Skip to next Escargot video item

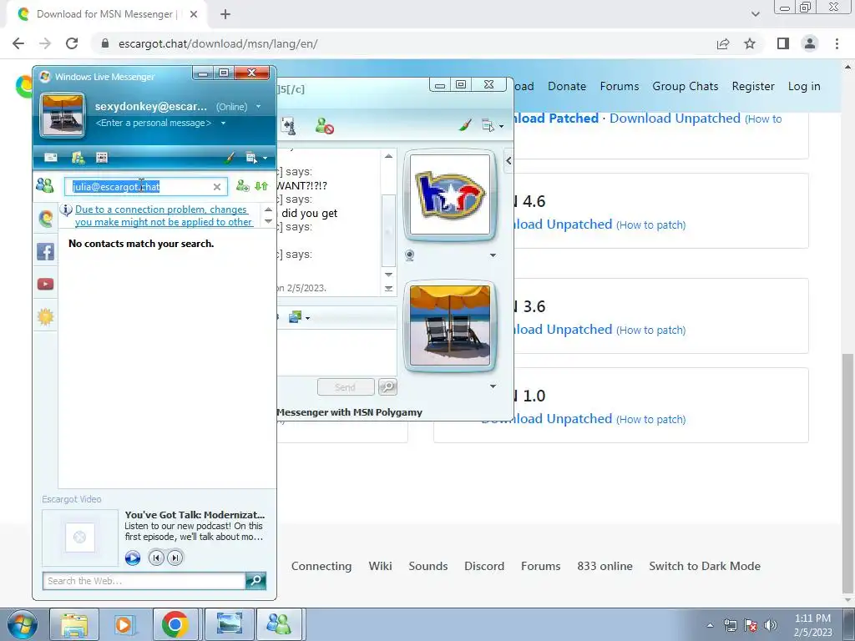tap(175, 558)
